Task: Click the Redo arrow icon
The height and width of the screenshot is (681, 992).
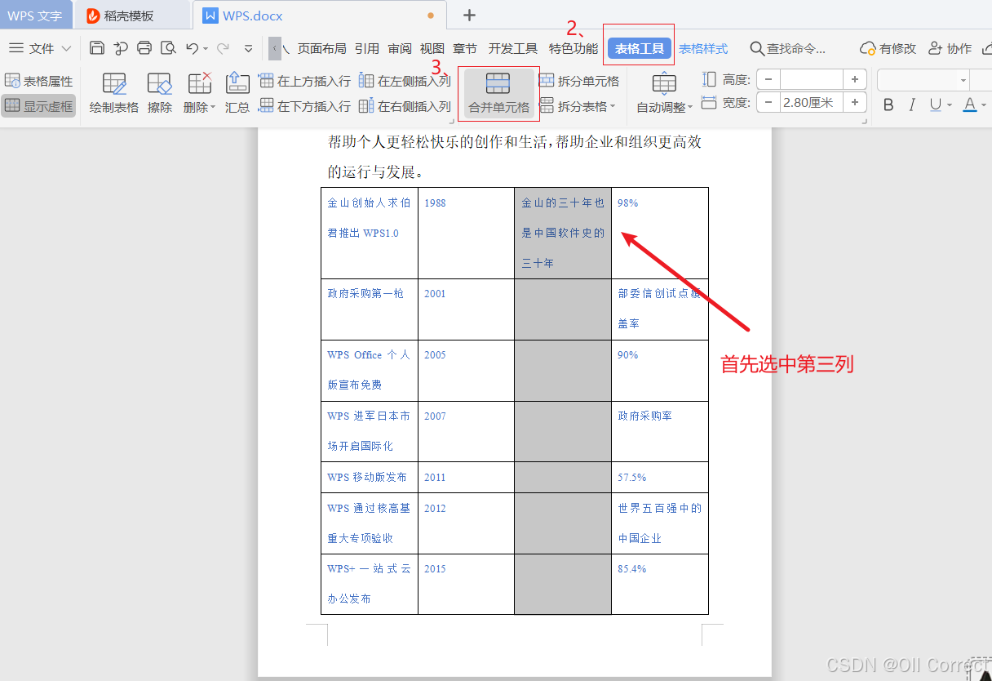Action: click(x=222, y=48)
